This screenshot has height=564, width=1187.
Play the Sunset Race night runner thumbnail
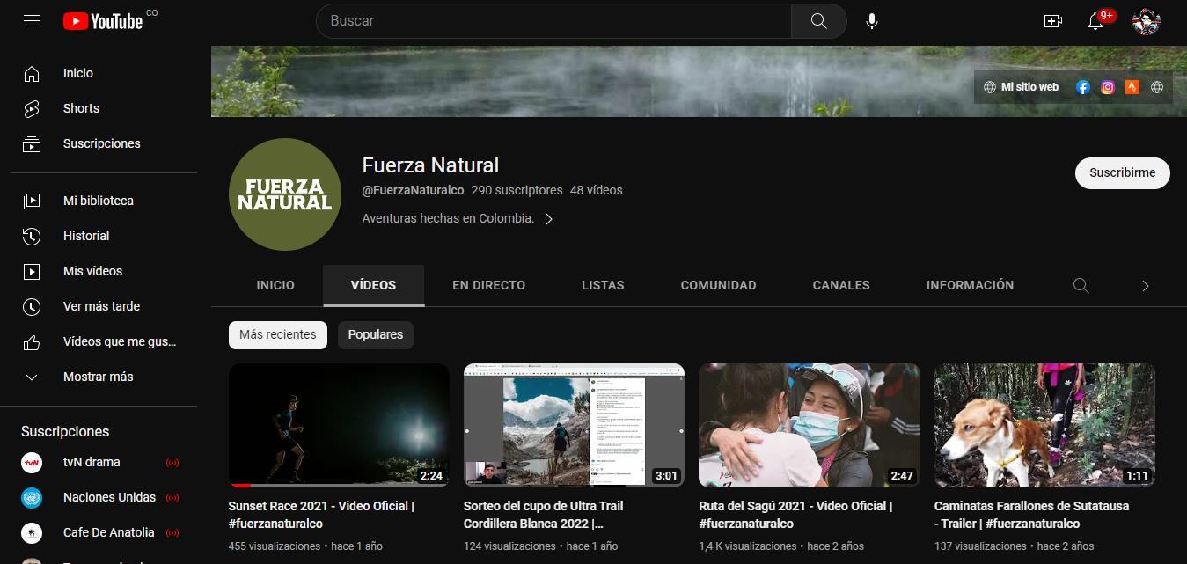tap(339, 425)
